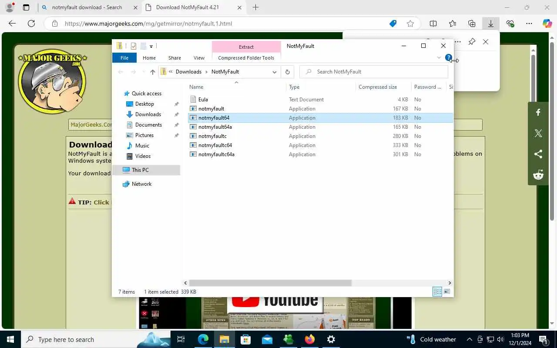Open Edge Settings and more ellipsis
This screenshot has height=348, width=557.
point(529,23)
